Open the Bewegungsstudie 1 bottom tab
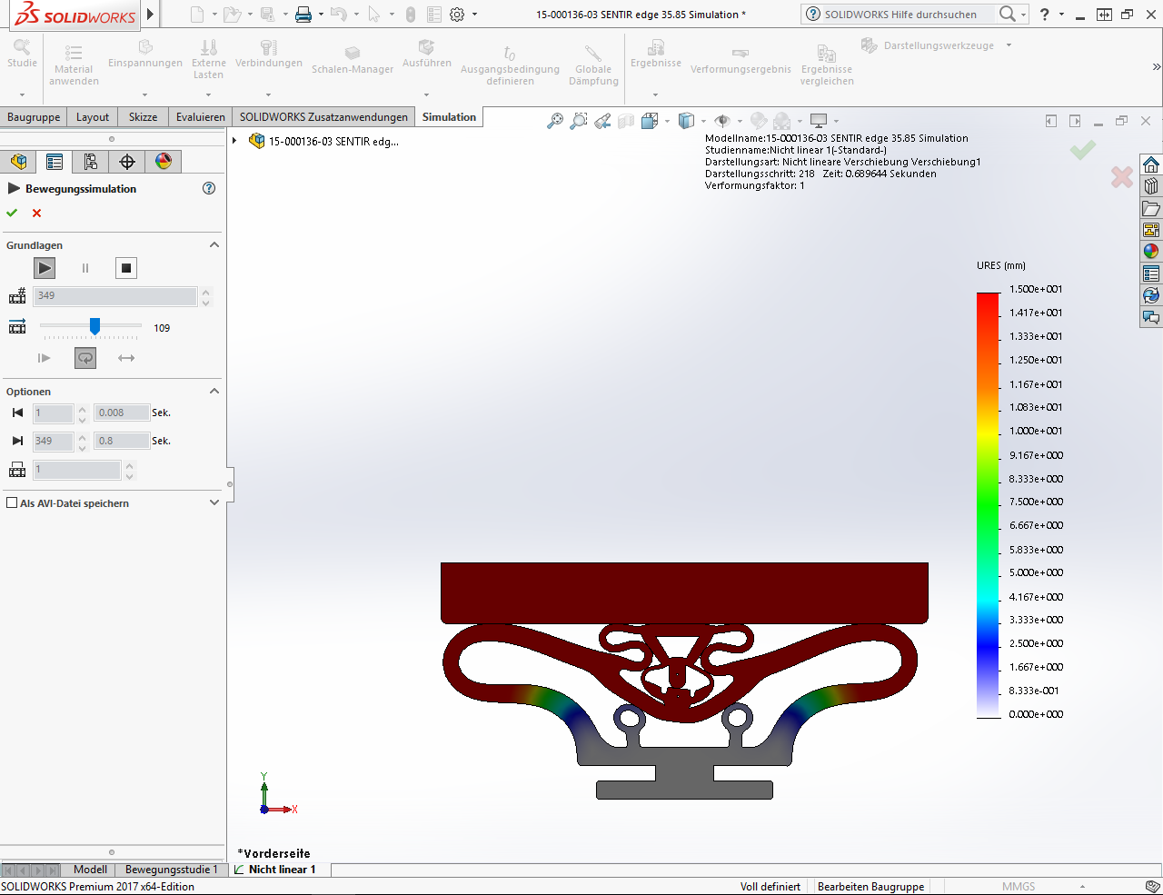 pos(171,870)
